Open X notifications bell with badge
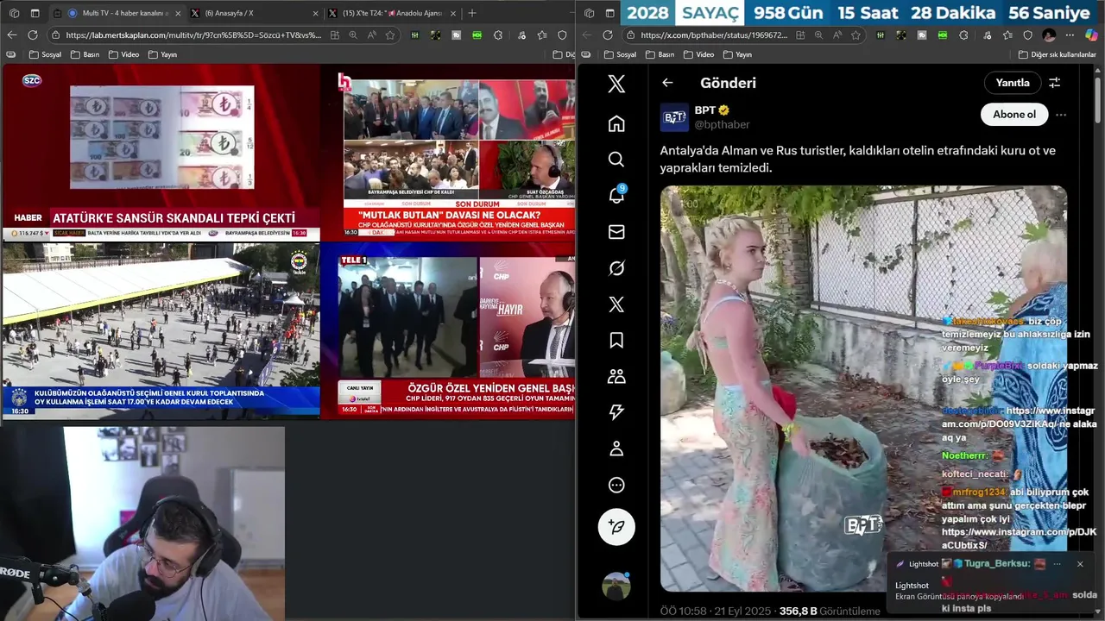Screen dimensions: 1105x621 616,196
